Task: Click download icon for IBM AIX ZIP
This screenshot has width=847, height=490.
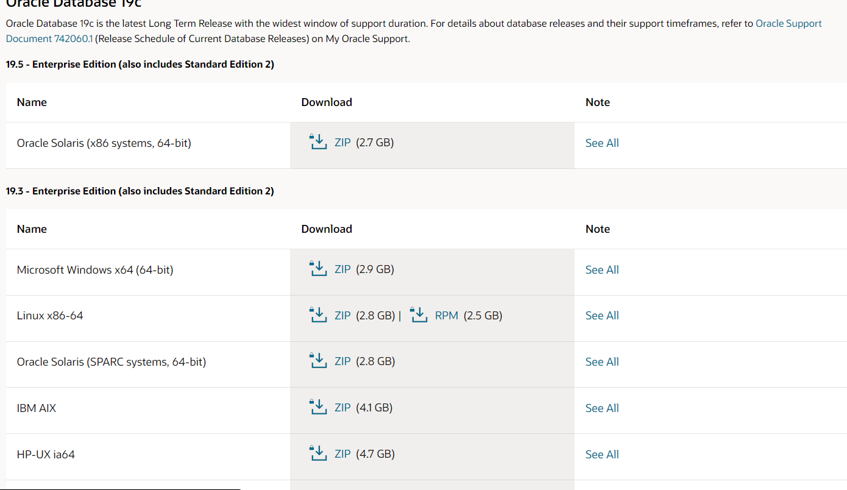Action: click(318, 407)
